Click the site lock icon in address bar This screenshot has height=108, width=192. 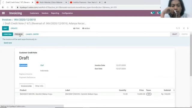point(17,7)
